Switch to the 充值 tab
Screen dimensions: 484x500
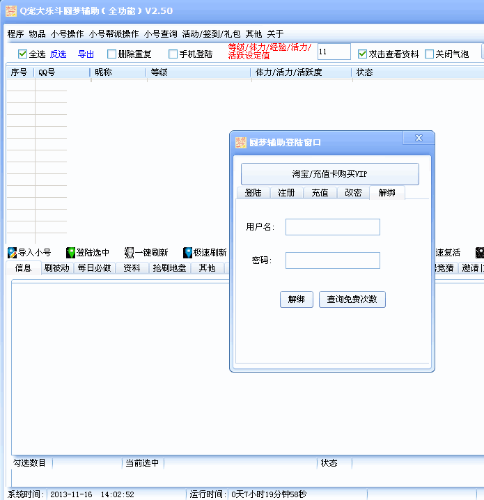tap(320, 193)
